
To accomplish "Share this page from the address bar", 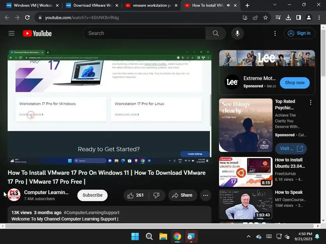I will pyautogui.click(x=255, y=18).
